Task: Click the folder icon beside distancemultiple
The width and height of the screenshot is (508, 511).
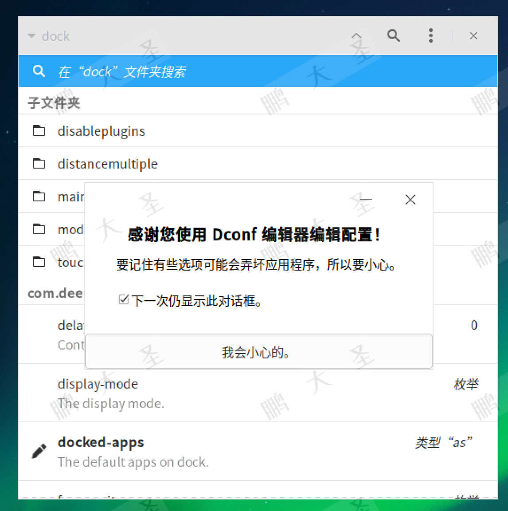Action: [39, 163]
